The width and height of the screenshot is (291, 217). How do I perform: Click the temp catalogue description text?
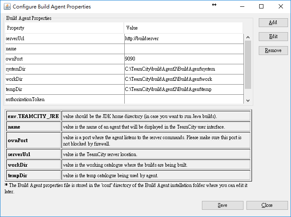pyautogui.click(x=111, y=176)
